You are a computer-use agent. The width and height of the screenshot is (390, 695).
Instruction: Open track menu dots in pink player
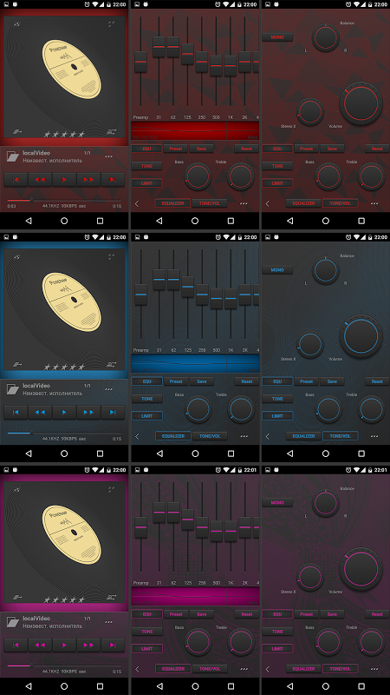[x=109, y=622]
